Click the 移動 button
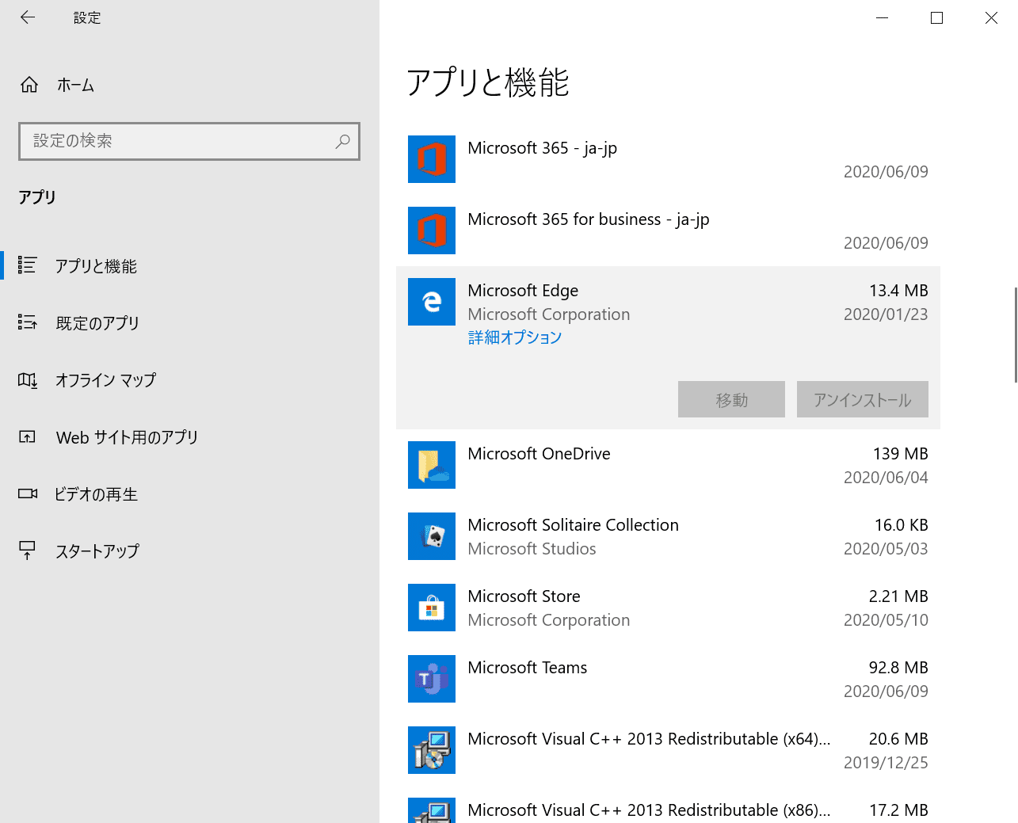1018x823 pixels. click(731, 399)
